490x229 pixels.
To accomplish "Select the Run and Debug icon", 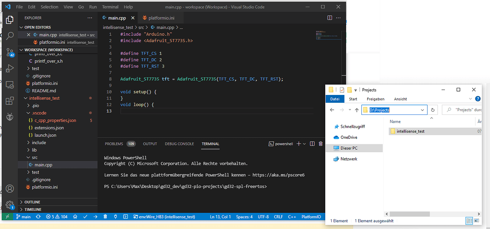I will tap(10, 69).
